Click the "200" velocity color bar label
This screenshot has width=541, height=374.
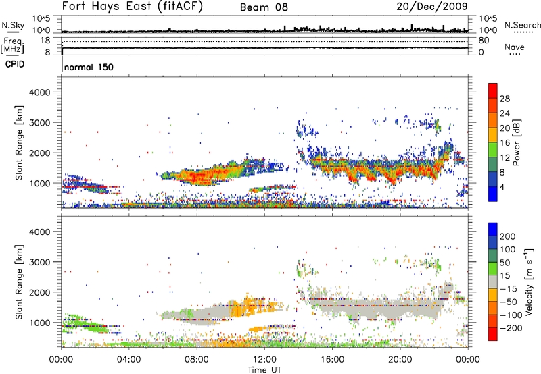tap(508, 236)
